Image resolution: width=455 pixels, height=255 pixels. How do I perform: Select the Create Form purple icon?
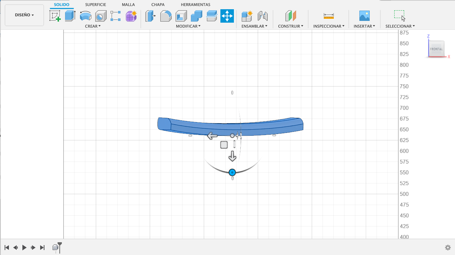[131, 16]
